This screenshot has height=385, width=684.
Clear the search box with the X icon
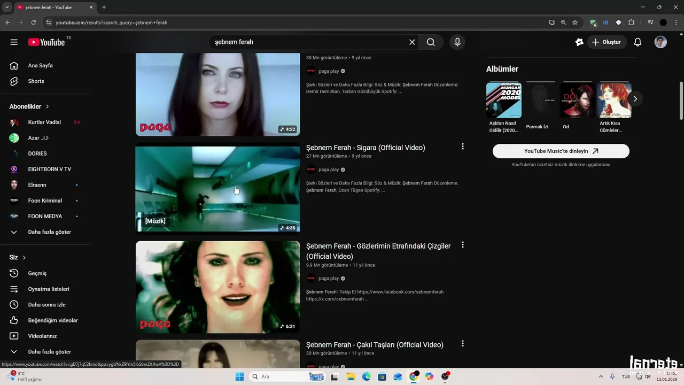(x=412, y=42)
